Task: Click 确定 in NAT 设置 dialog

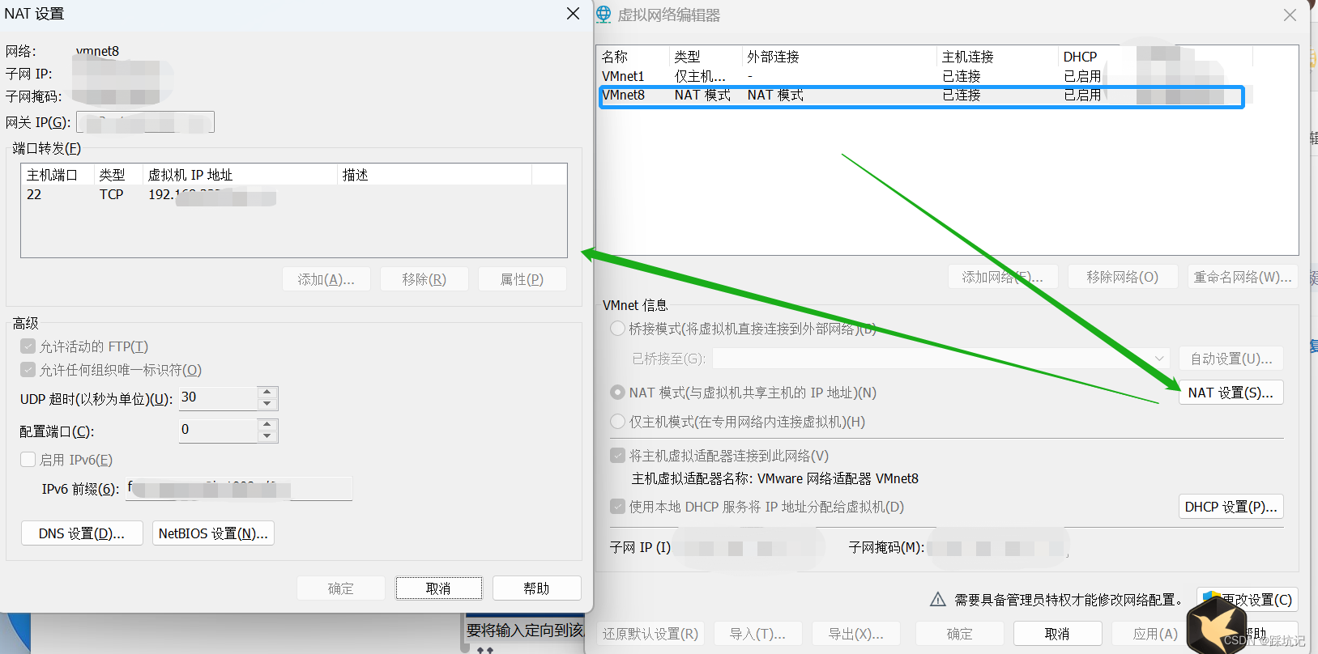Action: pos(341,588)
